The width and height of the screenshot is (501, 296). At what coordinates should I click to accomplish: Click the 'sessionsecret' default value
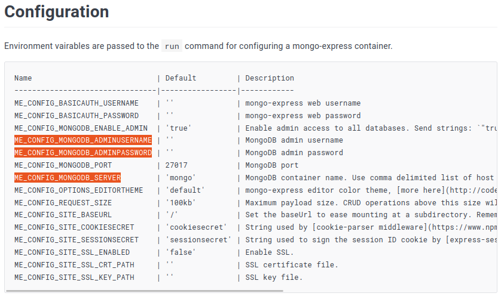(198, 240)
